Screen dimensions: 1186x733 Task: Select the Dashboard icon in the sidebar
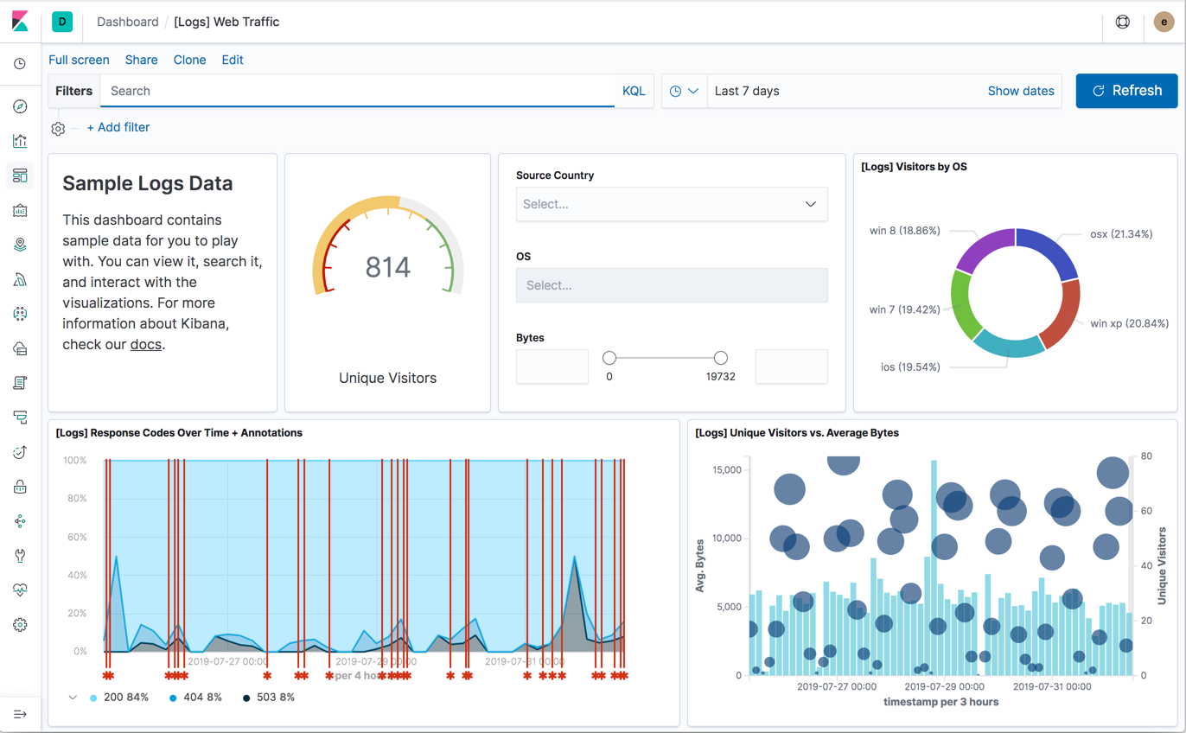point(19,175)
